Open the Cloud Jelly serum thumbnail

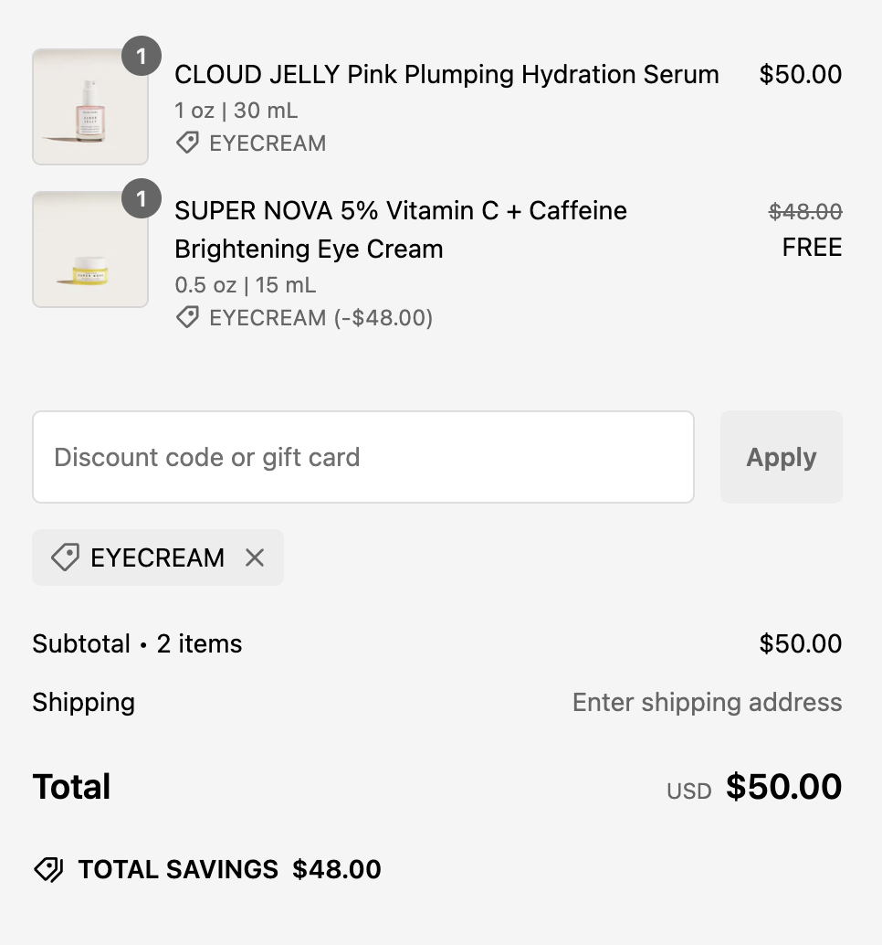pyautogui.click(x=90, y=107)
